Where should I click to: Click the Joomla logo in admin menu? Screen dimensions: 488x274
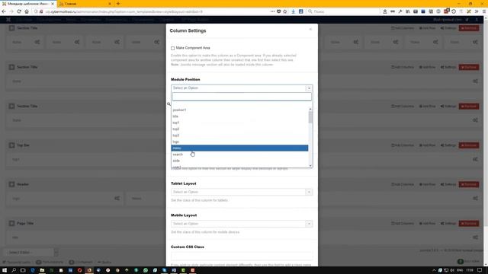8,20
